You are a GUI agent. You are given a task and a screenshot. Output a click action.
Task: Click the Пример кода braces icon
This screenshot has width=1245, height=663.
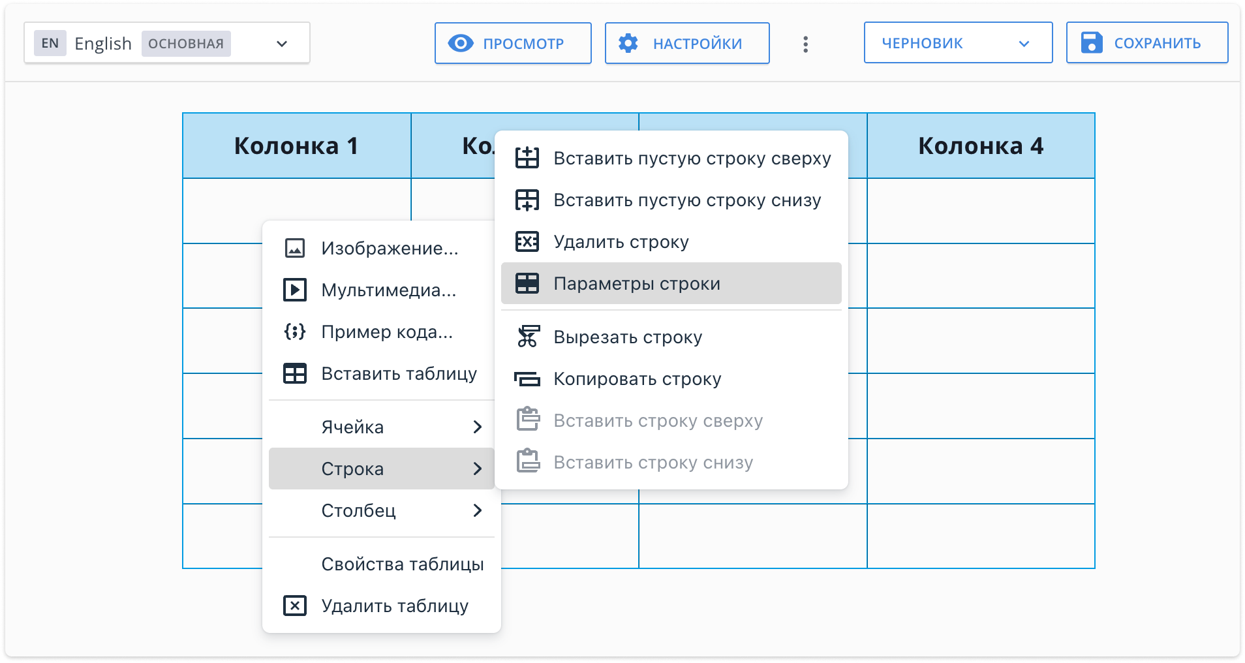pyautogui.click(x=295, y=332)
